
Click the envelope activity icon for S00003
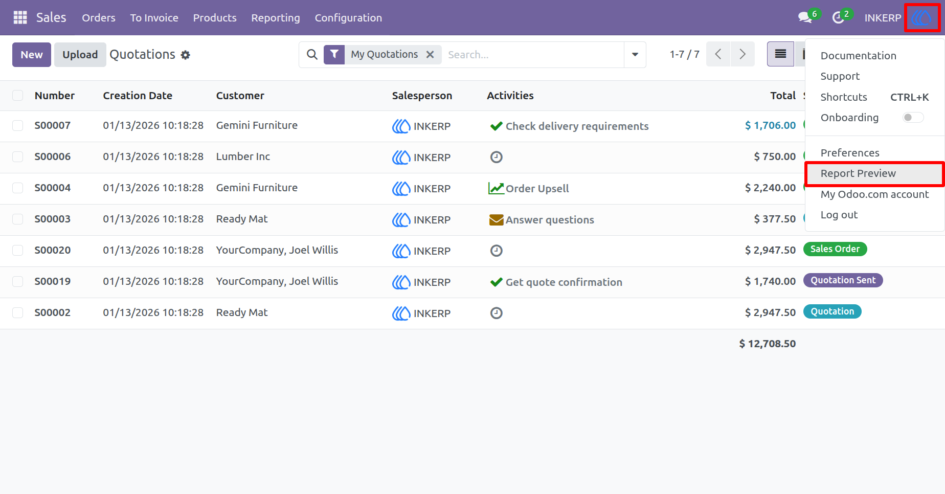(x=497, y=220)
